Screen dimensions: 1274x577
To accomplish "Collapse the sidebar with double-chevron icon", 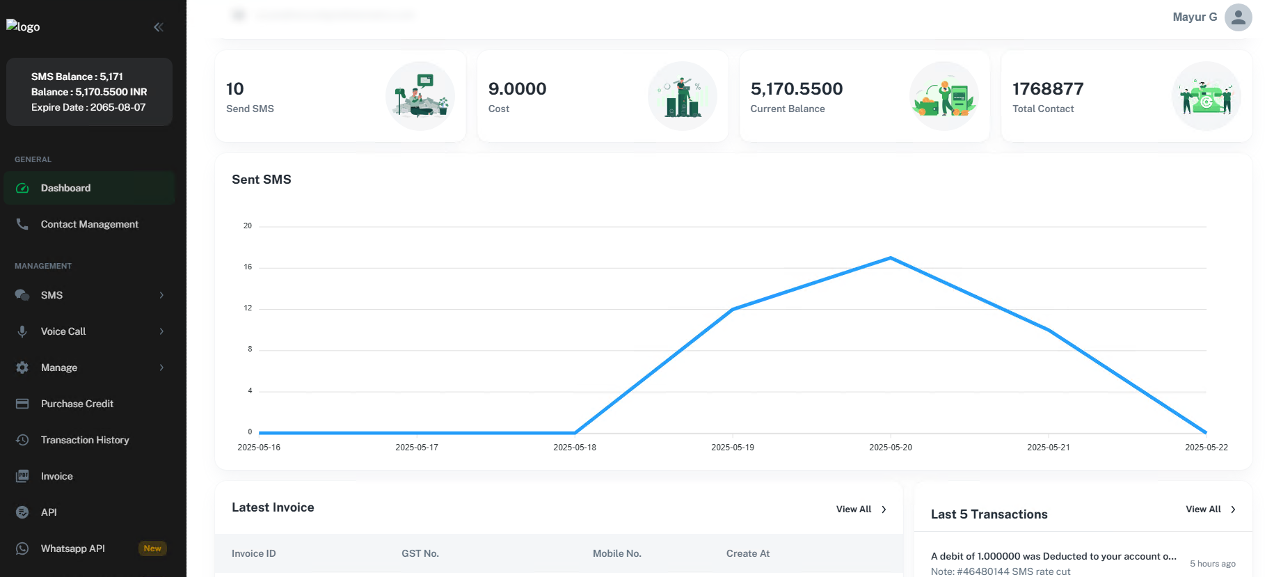I will pyautogui.click(x=159, y=27).
